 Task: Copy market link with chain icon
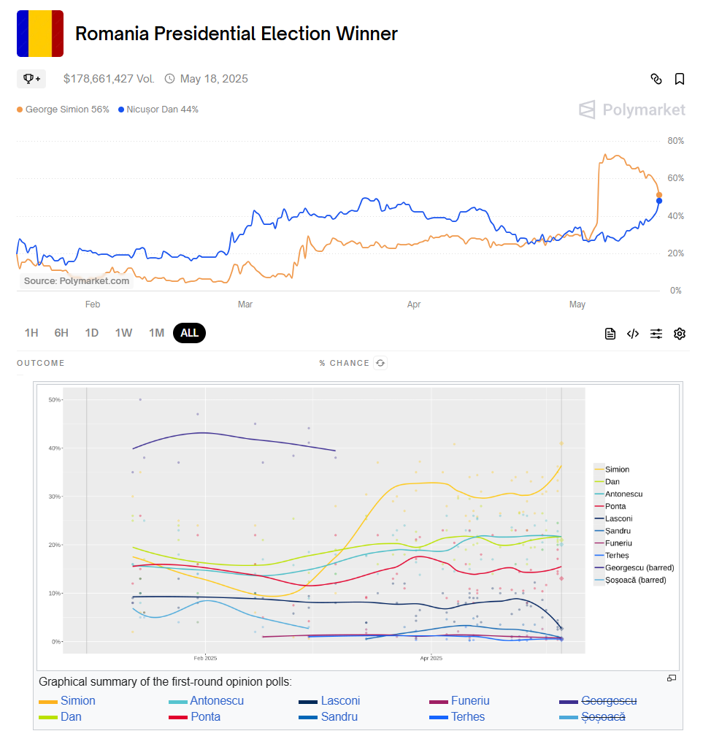[656, 79]
